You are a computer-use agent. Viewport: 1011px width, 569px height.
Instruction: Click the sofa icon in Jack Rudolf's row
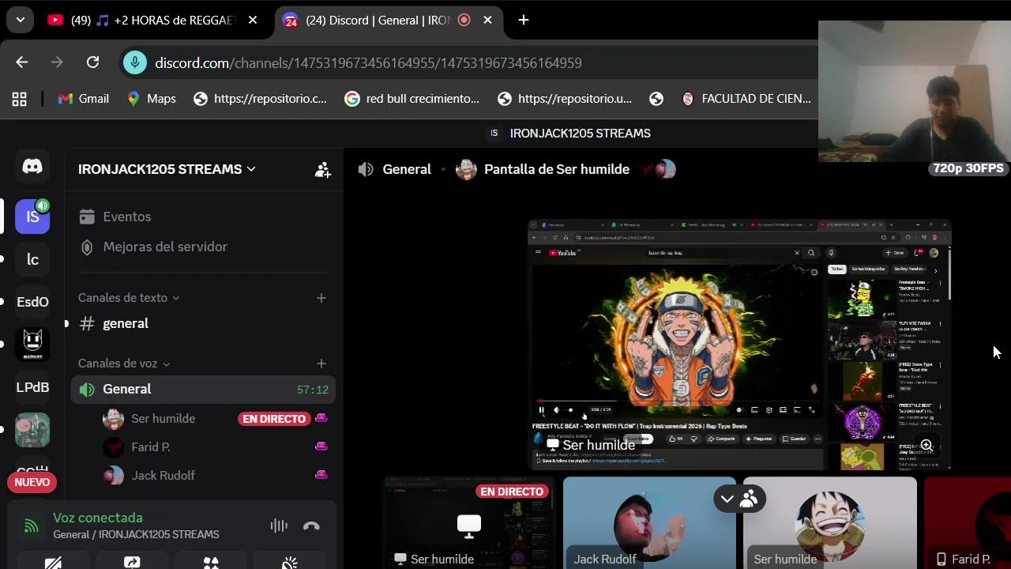[x=321, y=475]
